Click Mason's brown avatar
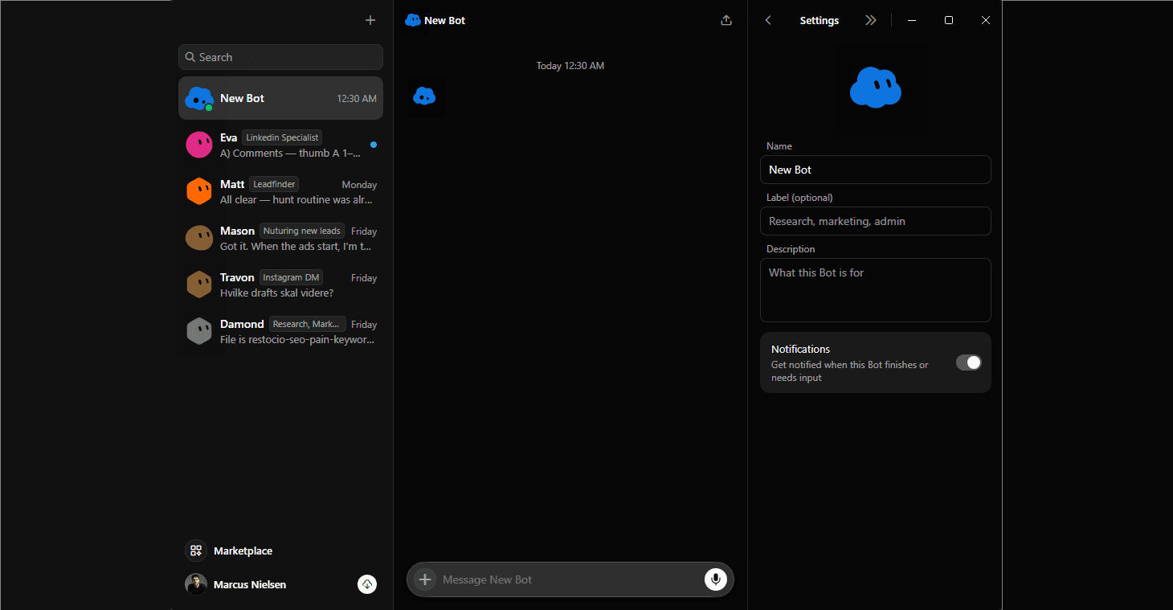This screenshot has height=610, width=1173. point(199,238)
